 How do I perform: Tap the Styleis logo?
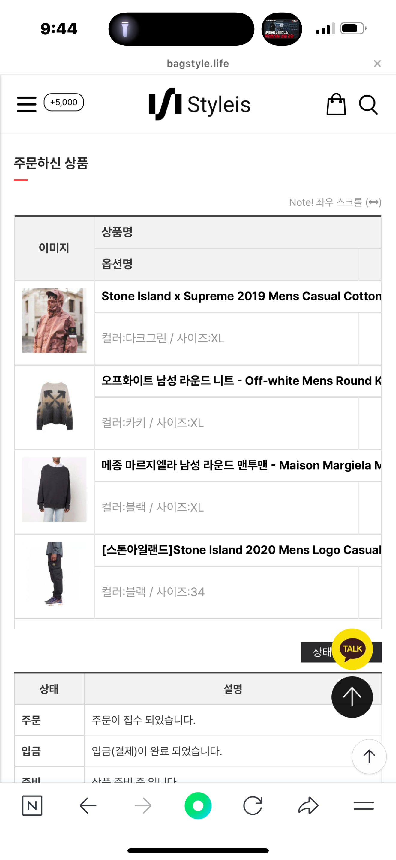[199, 104]
